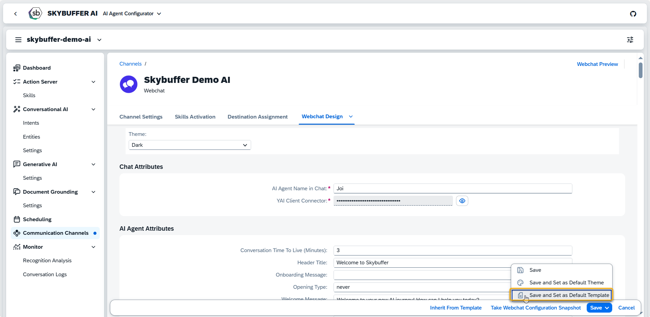650x317 pixels.
Task: Click the Save floppy disk icon
Action: [520, 270]
